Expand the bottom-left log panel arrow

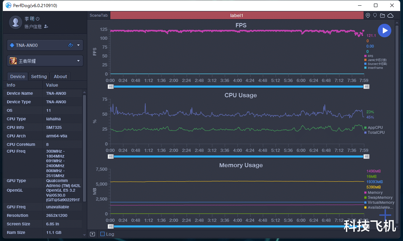point(92,234)
